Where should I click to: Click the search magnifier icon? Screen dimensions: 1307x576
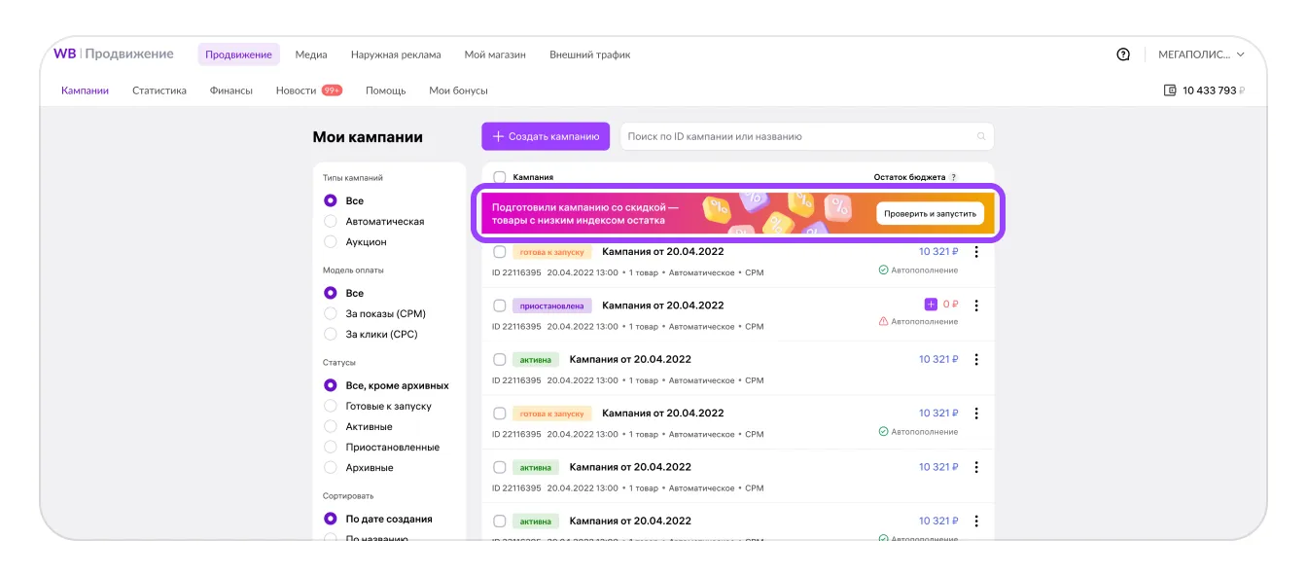point(981,137)
